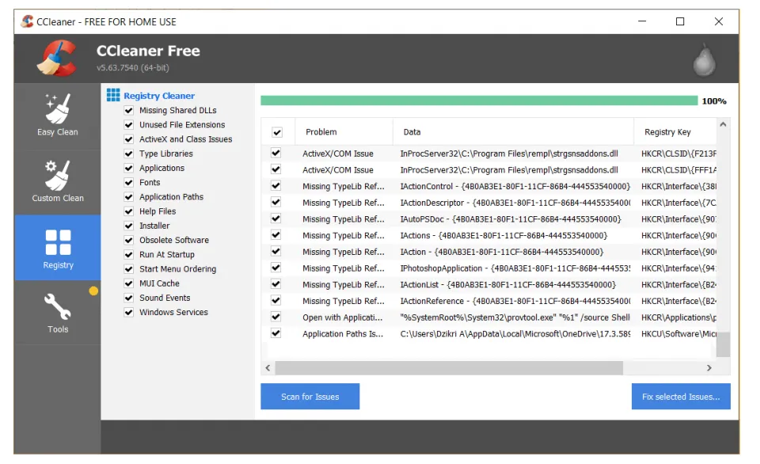The height and width of the screenshot is (464, 760).
Task: Toggle Obsolete Software checkbox
Action: tap(129, 241)
